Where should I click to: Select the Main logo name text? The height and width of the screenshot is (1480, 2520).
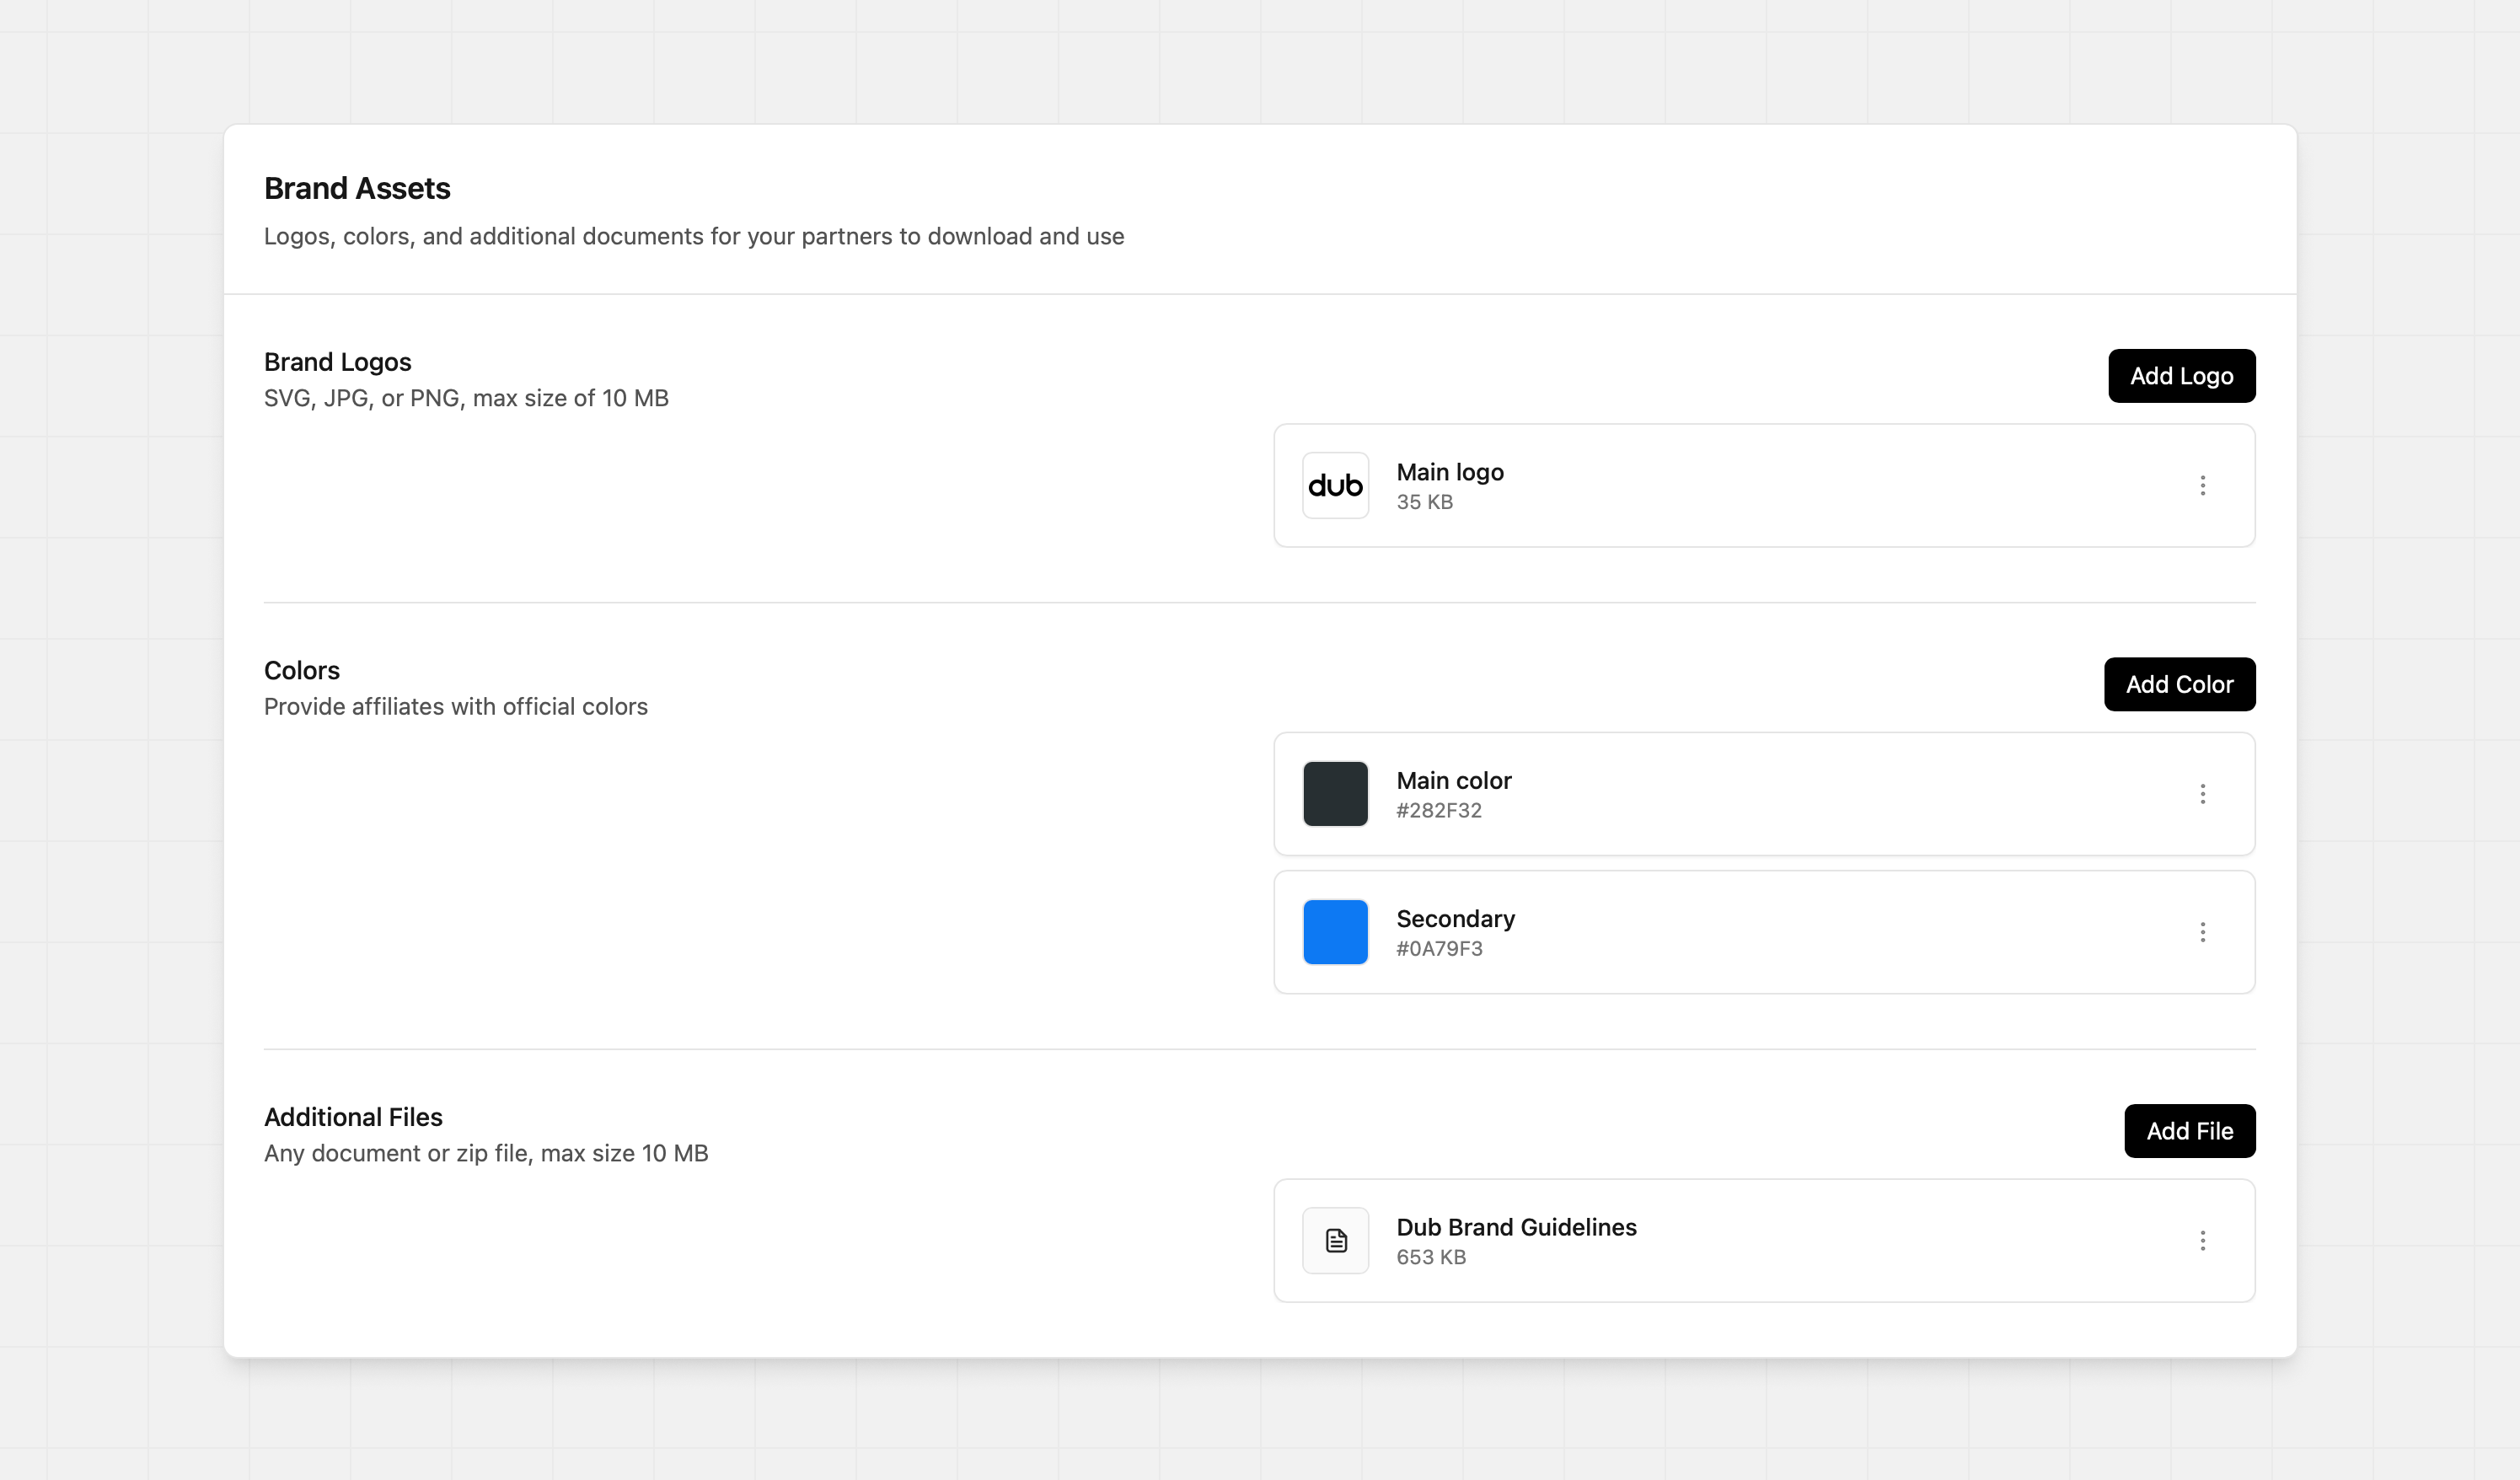point(1449,472)
